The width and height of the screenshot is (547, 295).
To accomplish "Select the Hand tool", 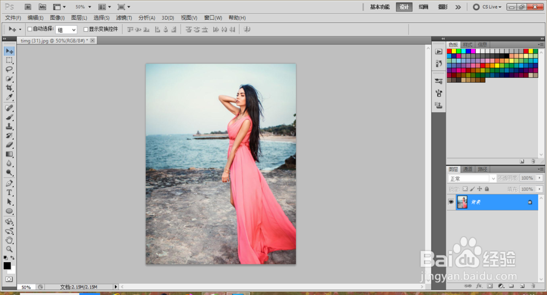I will [x=9, y=240].
